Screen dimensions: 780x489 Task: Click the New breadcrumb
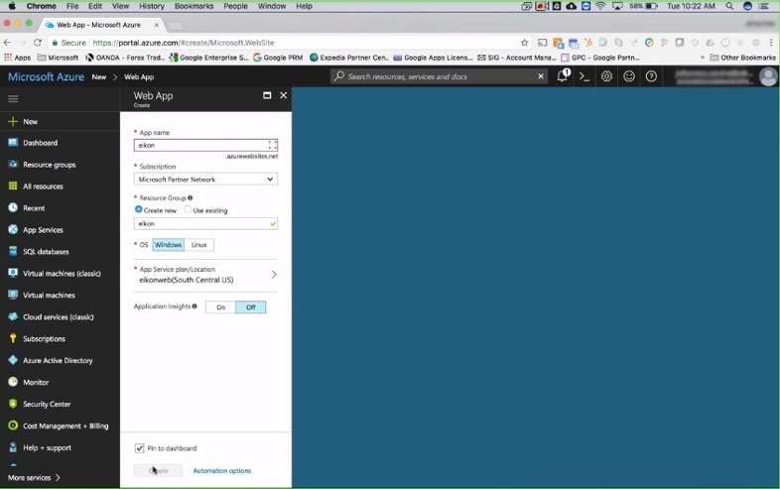[99, 77]
